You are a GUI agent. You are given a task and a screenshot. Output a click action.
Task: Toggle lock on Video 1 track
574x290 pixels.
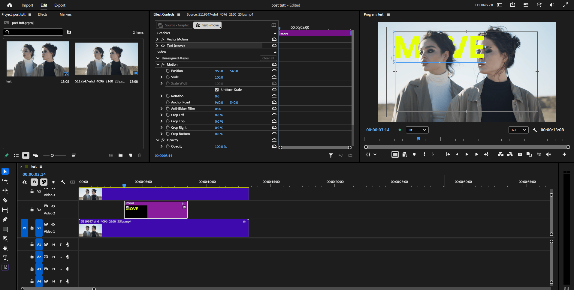[32, 228]
